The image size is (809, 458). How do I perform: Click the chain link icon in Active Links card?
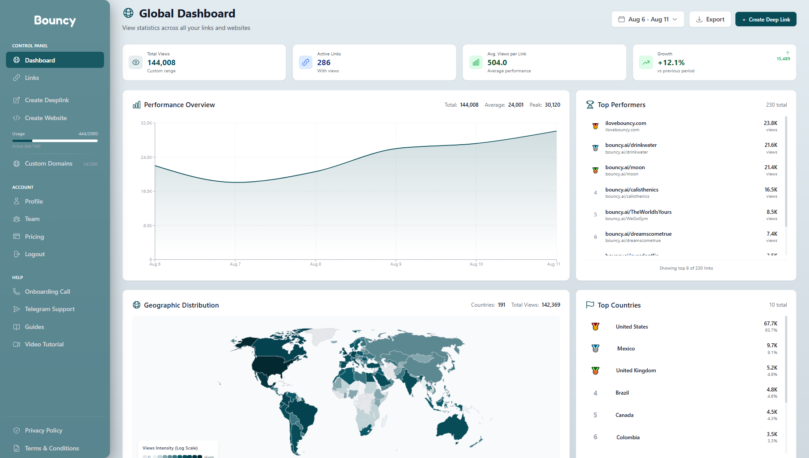pyautogui.click(x=306, y=62)
